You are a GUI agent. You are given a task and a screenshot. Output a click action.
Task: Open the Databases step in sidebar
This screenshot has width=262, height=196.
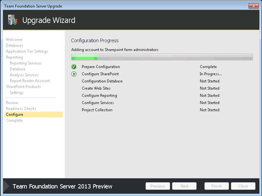pyautogui.click(x=14, y=45)
